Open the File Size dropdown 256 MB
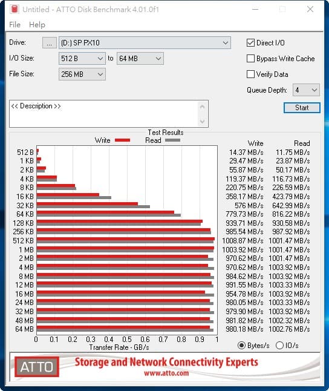 82,74
